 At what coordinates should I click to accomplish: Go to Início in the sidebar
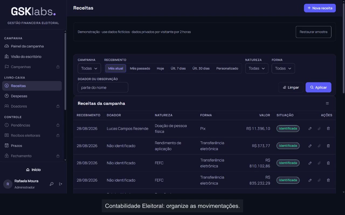click(33, 170)
